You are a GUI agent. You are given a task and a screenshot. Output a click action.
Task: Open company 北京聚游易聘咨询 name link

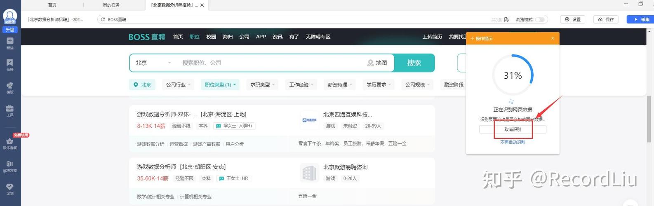pos(345,167)
